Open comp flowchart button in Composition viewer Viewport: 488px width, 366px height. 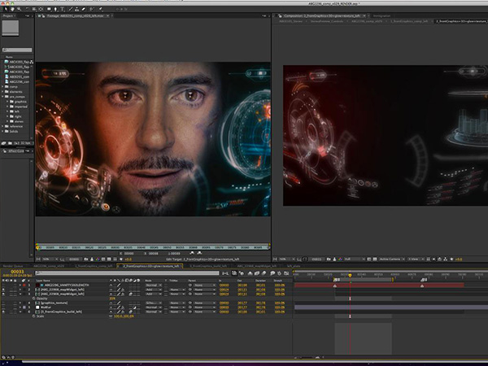tap(446, 259)
